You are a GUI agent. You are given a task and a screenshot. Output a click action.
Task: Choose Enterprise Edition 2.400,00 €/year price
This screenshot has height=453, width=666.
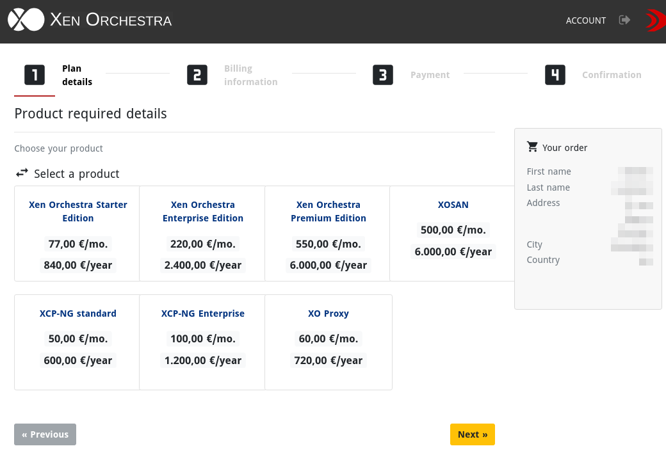click(203, 266)
